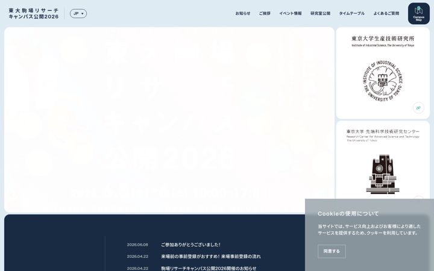Open the お知らせ menu item
The height and width of the screenshot is (271, 434).
[243, 13]
